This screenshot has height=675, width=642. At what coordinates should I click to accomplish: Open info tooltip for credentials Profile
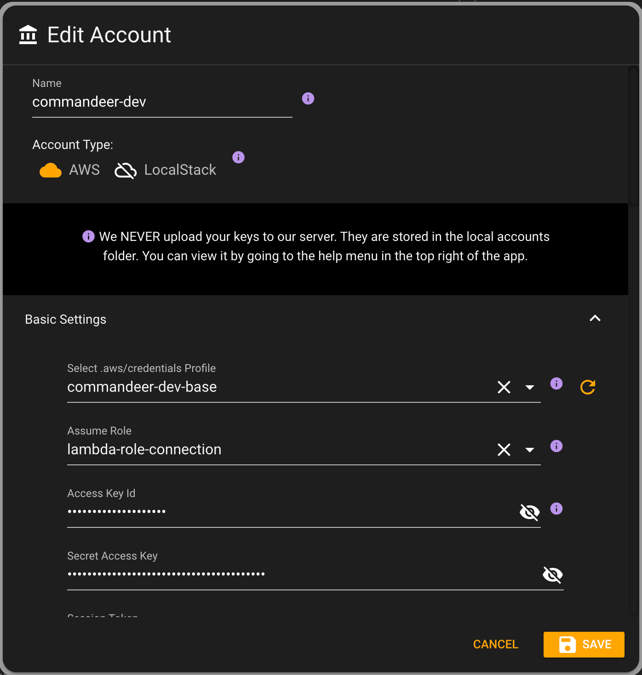coord(556,383)
